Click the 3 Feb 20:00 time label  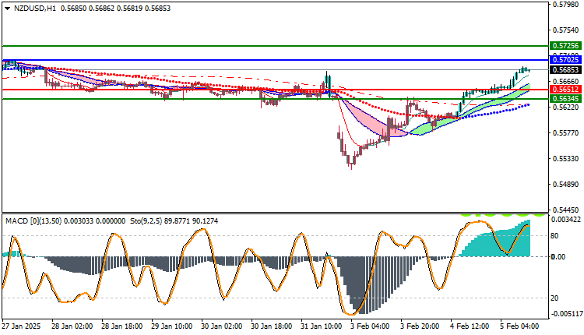[x=420, y=326]
